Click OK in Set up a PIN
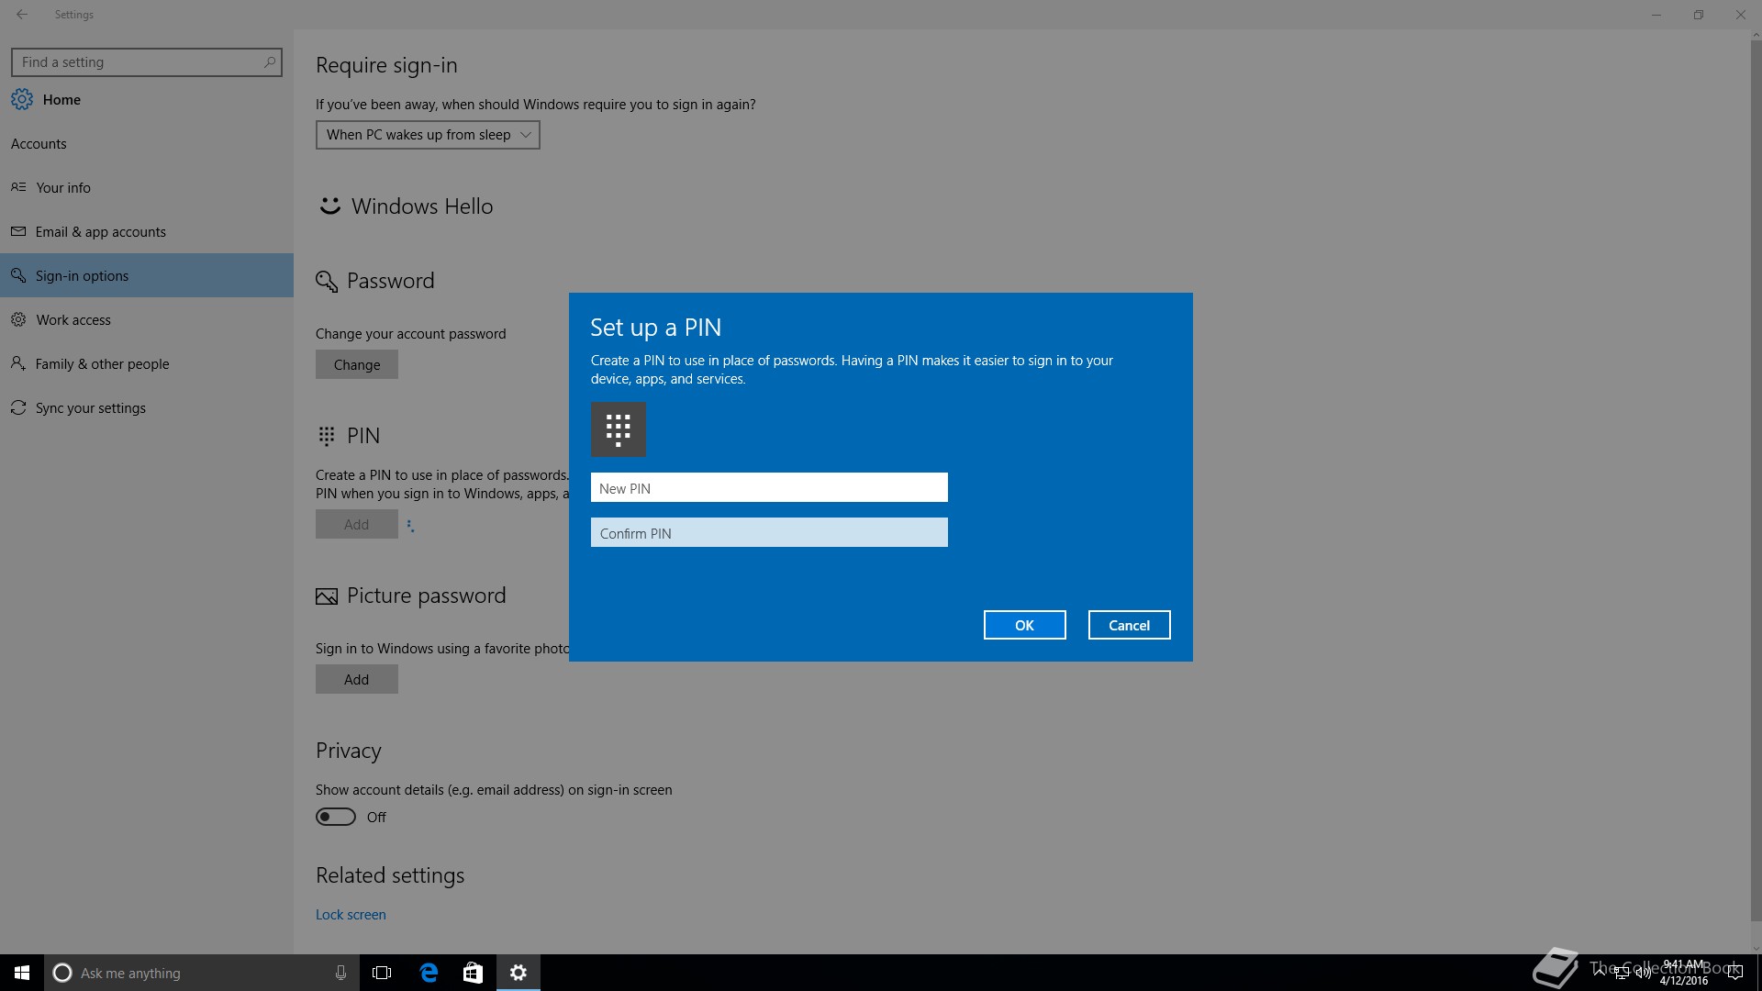This screenshot has width=1762, height=991. click(x=1025, y=625)
